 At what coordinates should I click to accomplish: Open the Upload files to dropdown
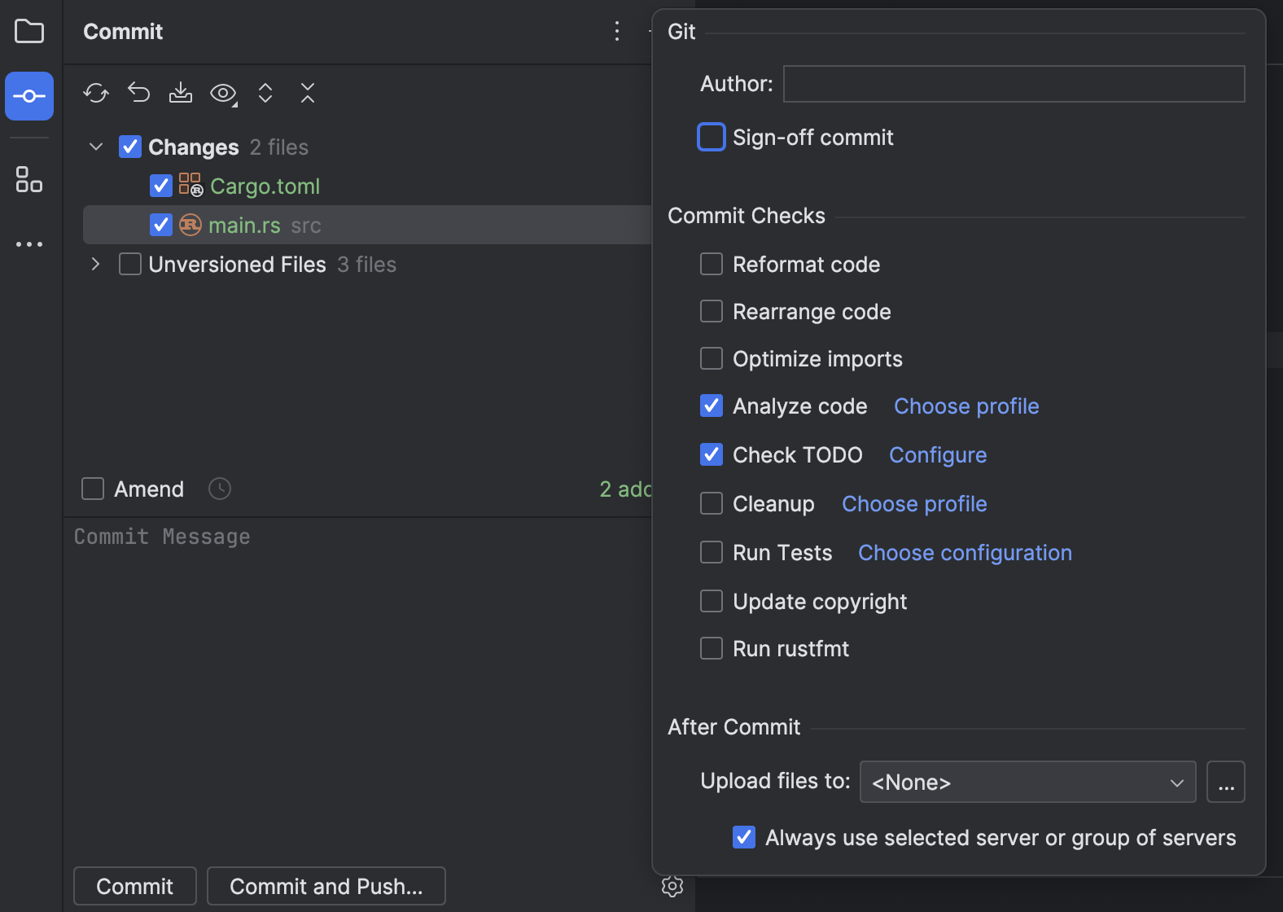click(x=1027, y=783)
